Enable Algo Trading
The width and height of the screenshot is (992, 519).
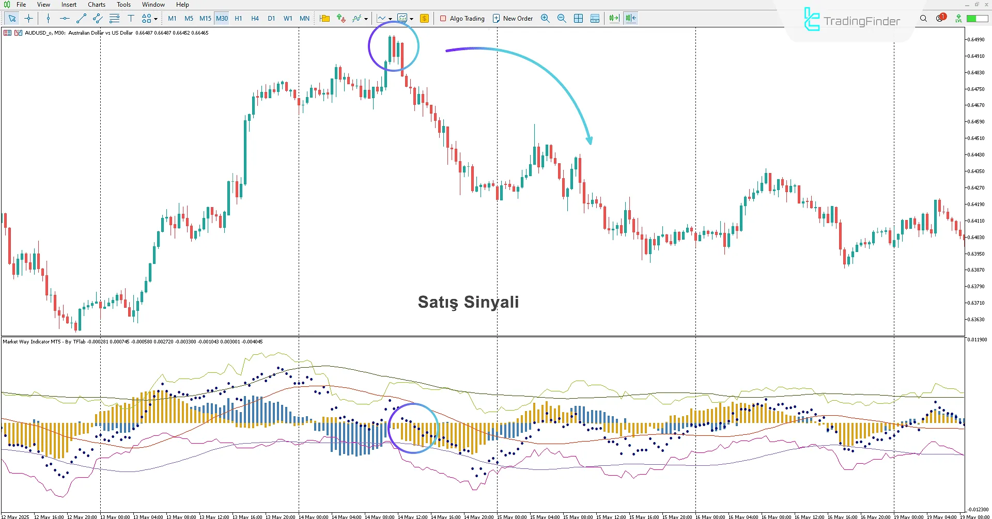tap(462, 18)
